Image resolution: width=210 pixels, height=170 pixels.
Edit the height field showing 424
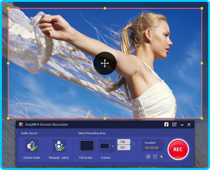124,148
